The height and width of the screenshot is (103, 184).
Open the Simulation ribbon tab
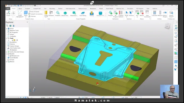click(130, 9)
